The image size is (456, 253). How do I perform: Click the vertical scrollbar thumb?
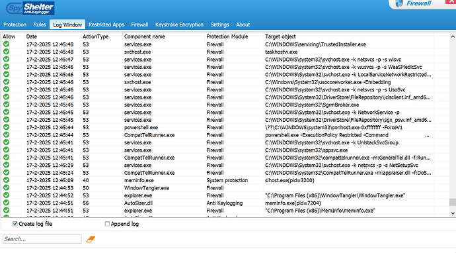[453, 202]
